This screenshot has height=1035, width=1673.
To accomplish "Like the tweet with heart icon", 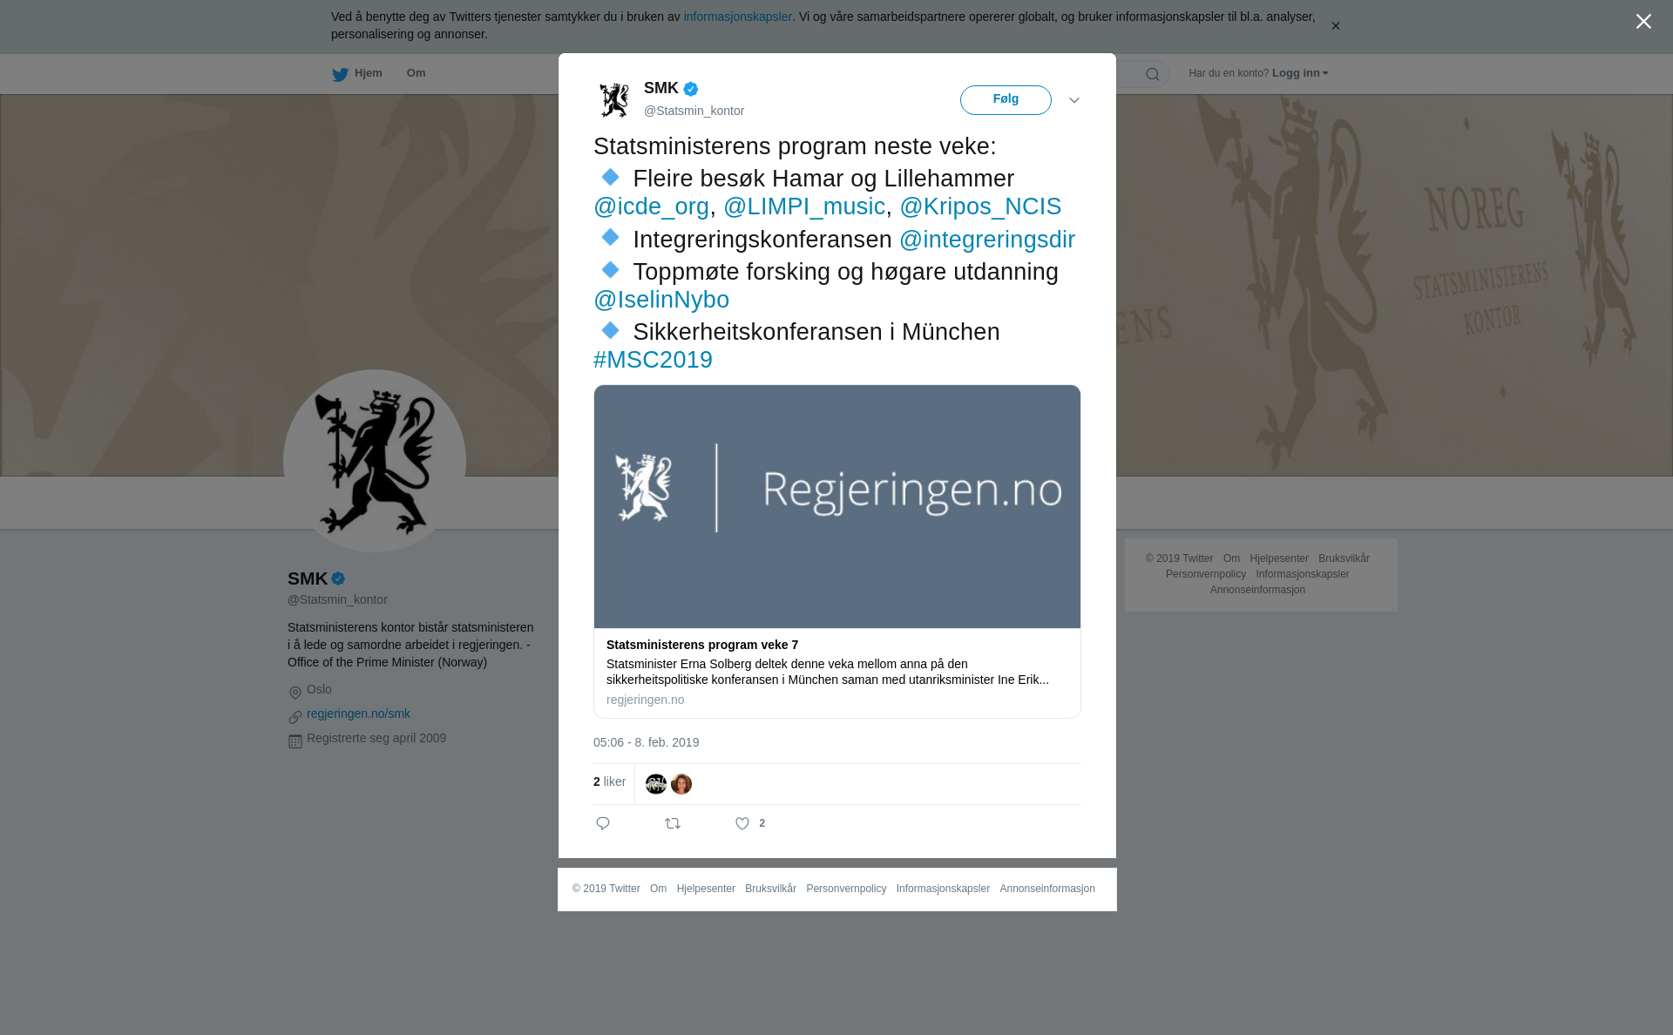I will click(x=742, y=823).
